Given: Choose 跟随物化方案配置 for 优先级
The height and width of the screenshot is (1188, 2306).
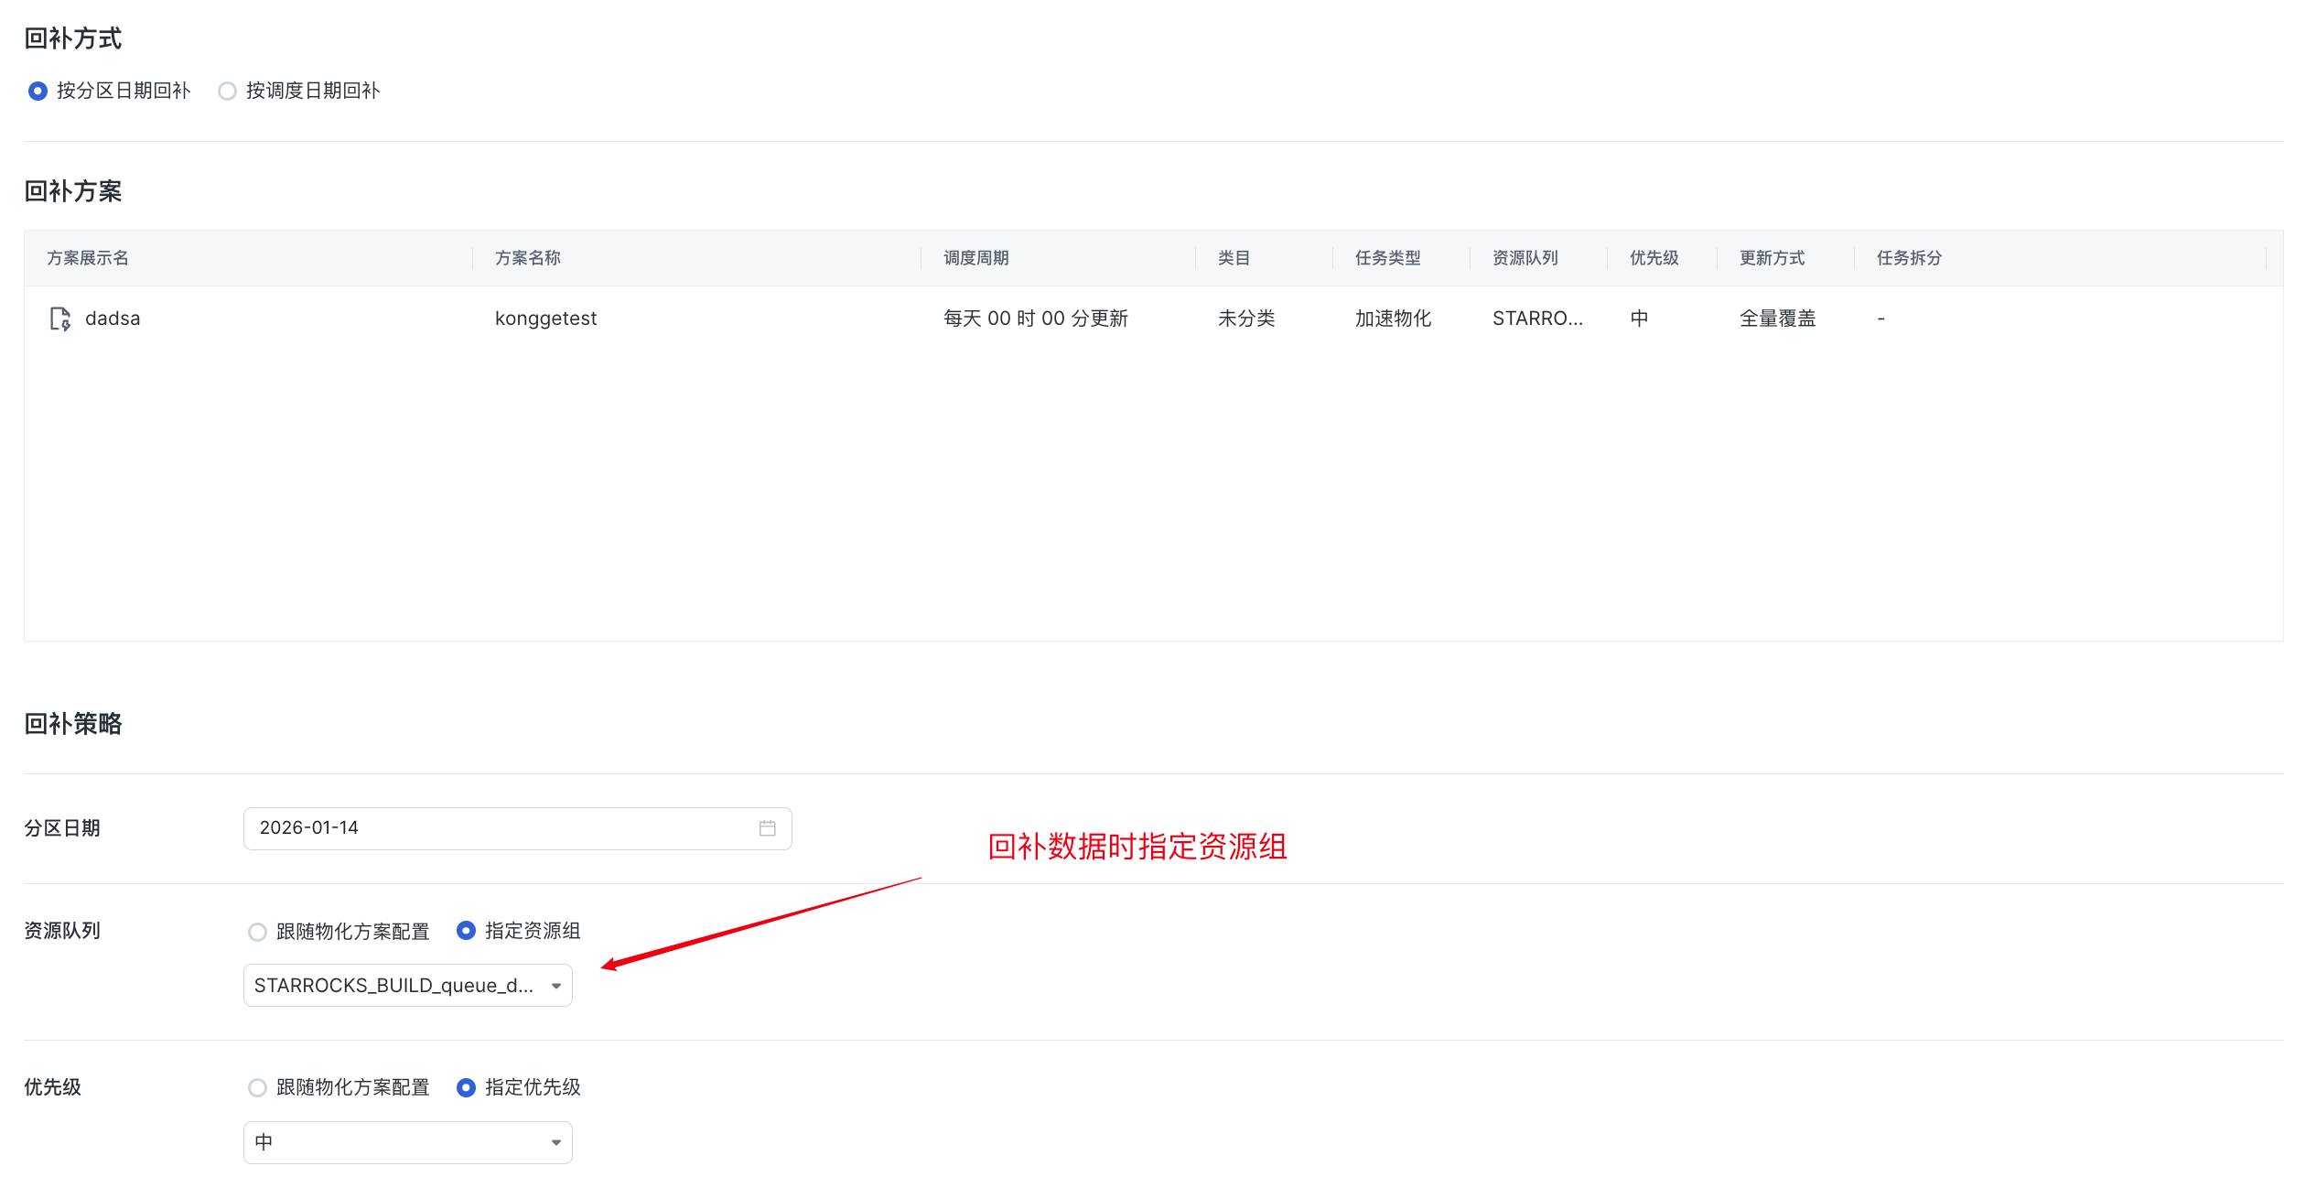Looking at the screenshot, I should [258, 1087].
